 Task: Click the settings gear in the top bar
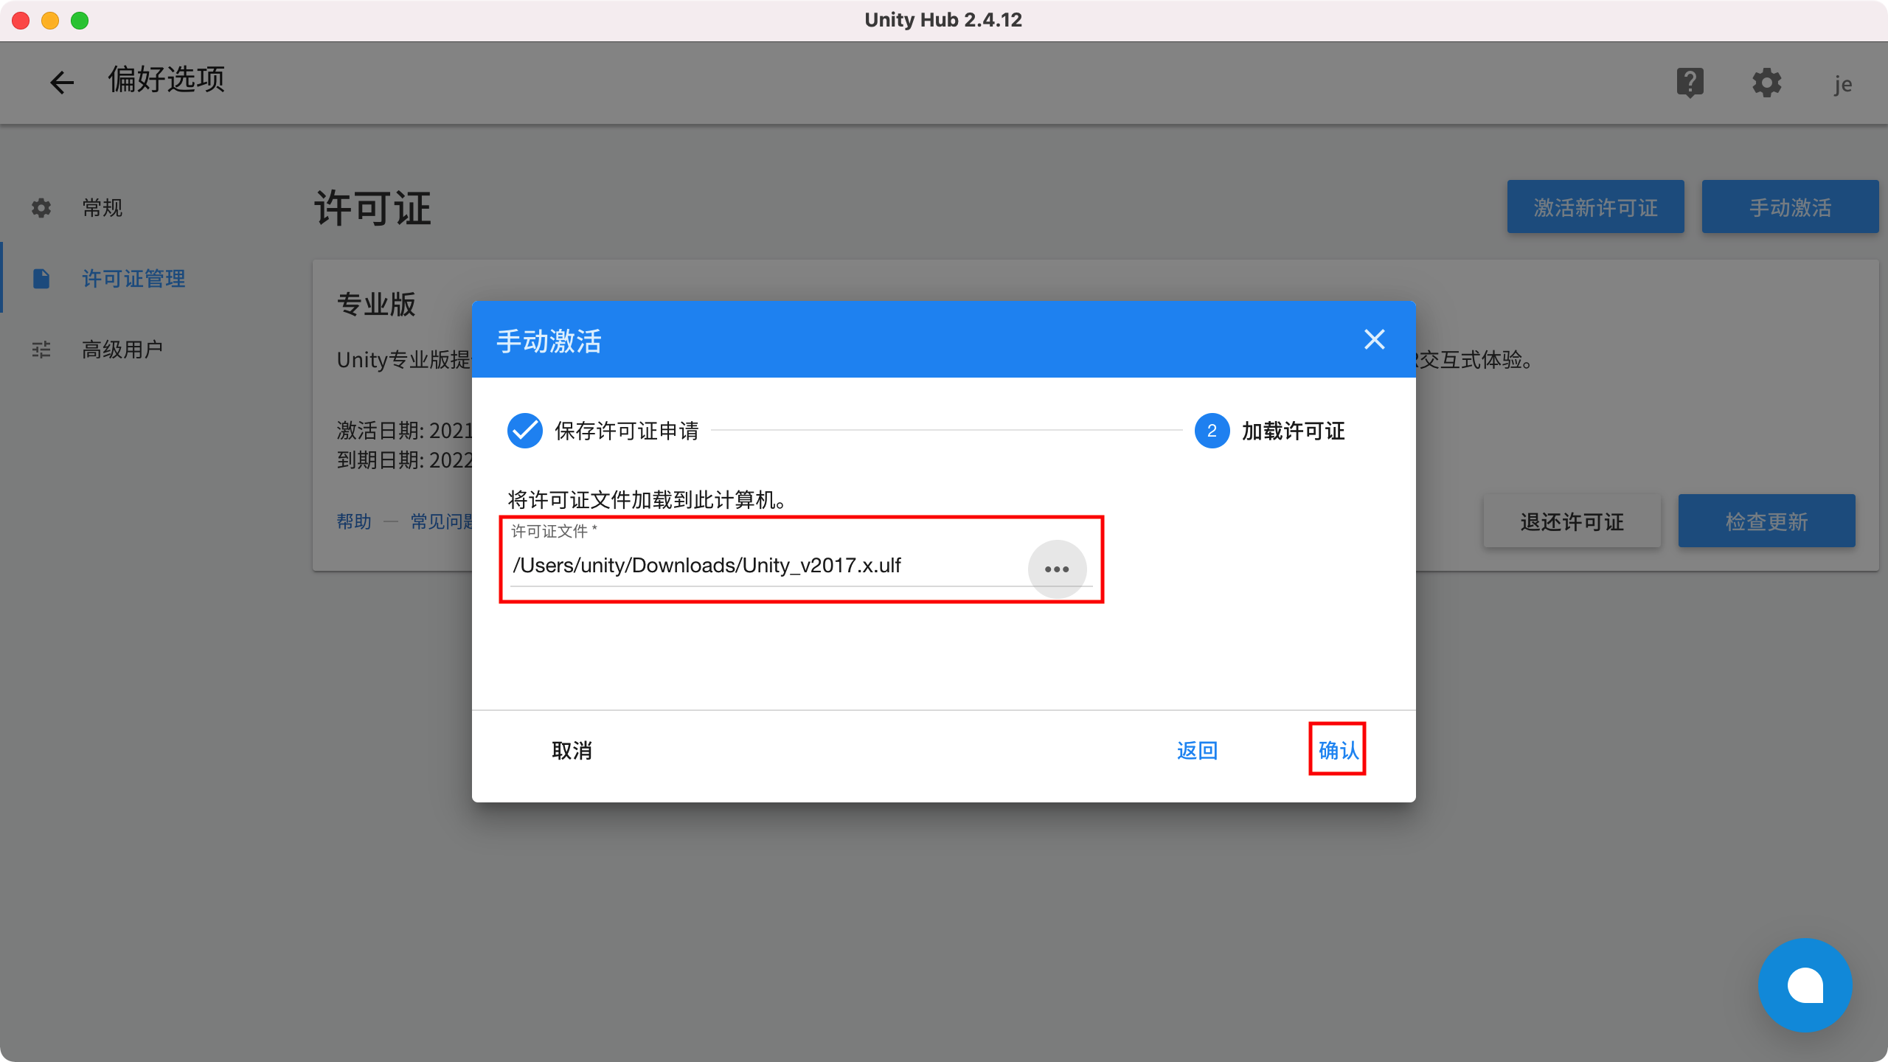1767,83
